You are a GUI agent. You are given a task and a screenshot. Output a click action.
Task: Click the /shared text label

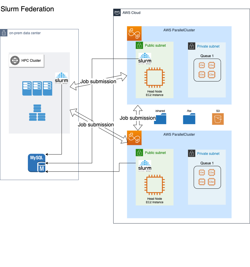pyautogui.click(x=160, y=111)
